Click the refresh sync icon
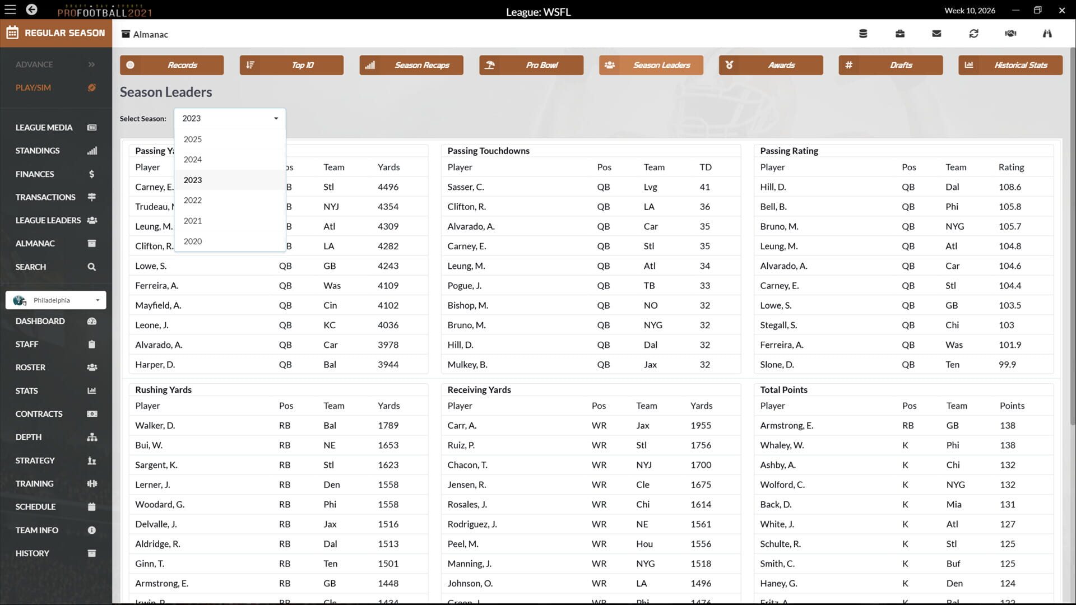This screenshot has width=1076, height=605. tap(974, 34)
